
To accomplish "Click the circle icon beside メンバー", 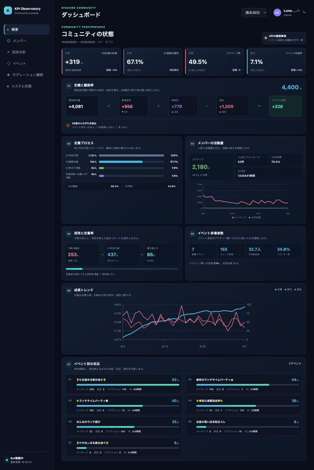I will coord(8,41).
